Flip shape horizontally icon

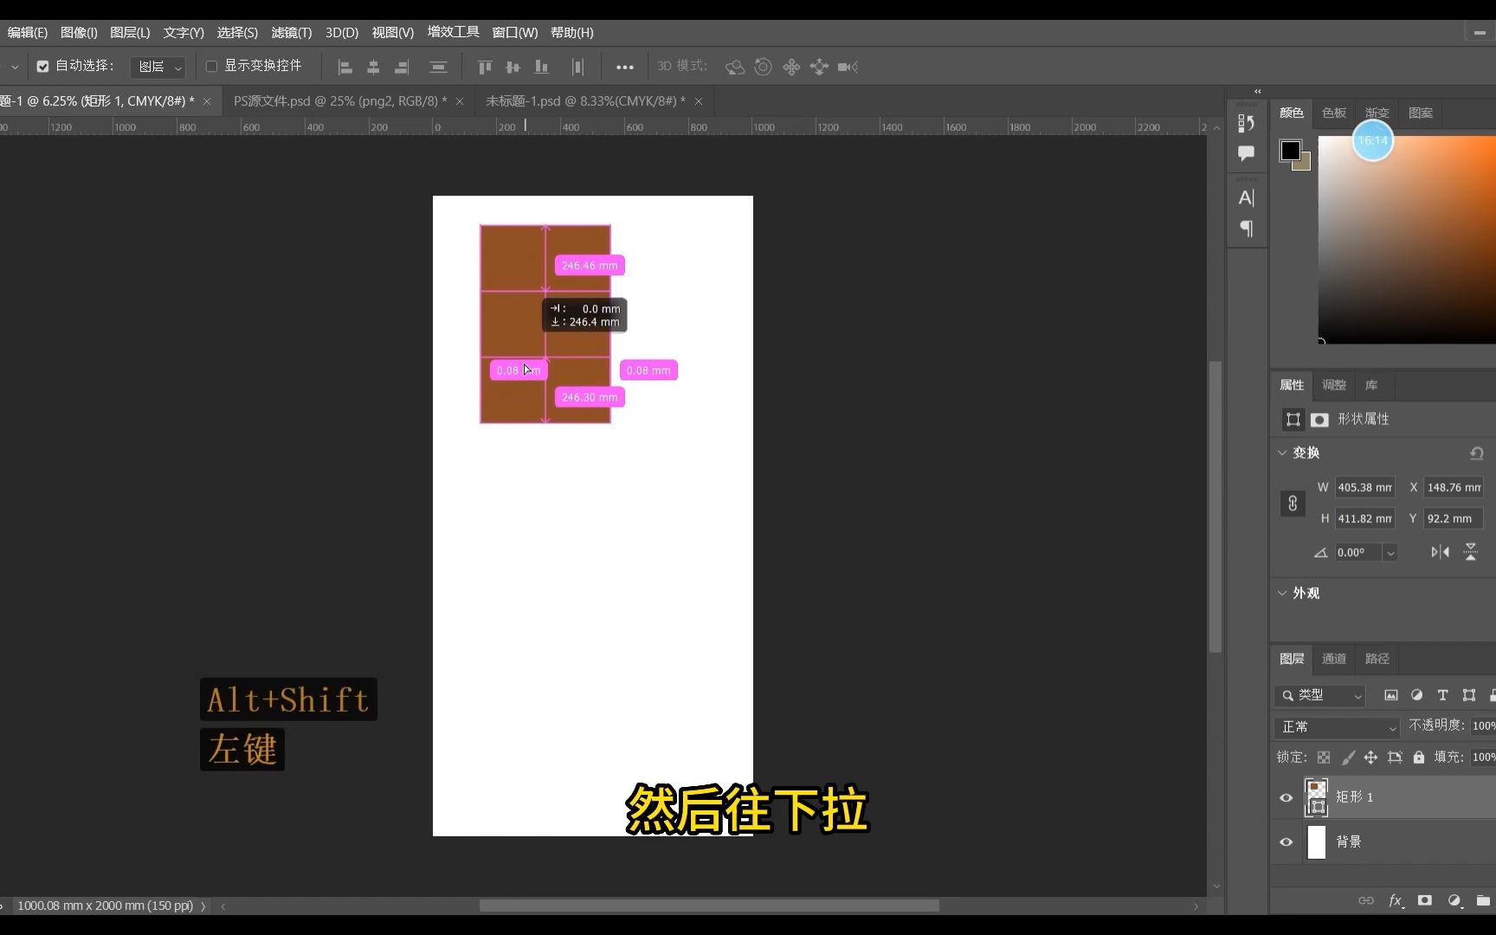point(1441,551)
